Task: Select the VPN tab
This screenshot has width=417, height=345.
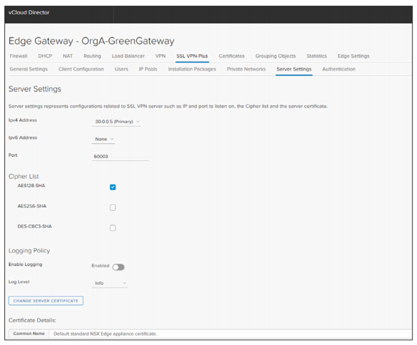Action: (160, 56)
